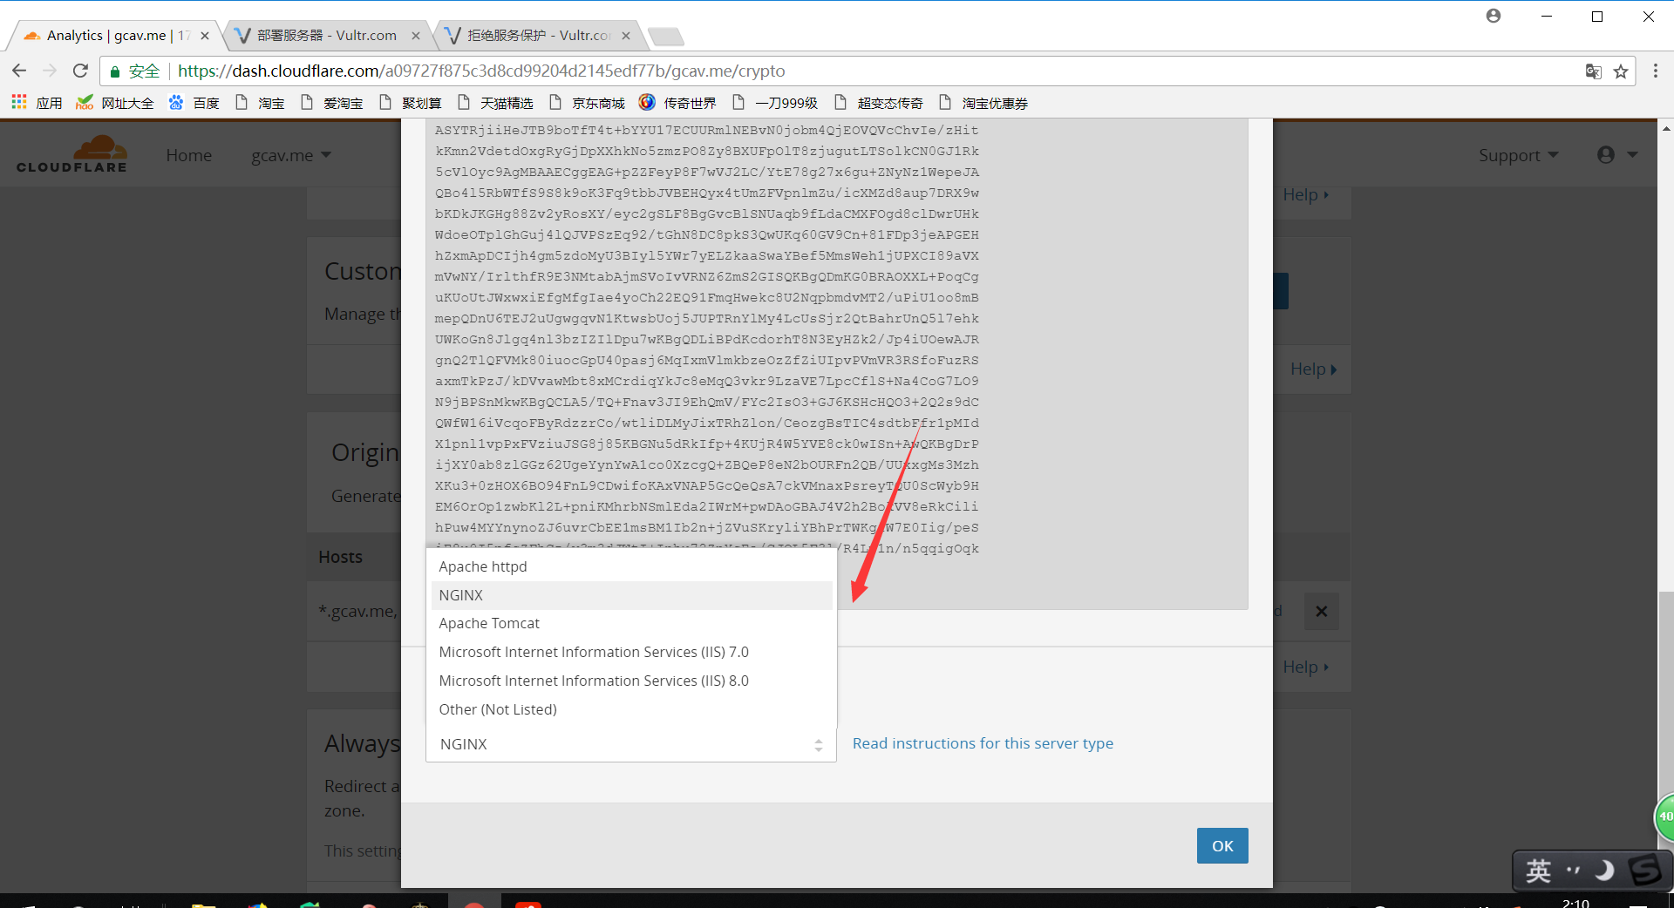Click the Cloudflare logo
Screen dimensions: 1674x908
(71, 154)
